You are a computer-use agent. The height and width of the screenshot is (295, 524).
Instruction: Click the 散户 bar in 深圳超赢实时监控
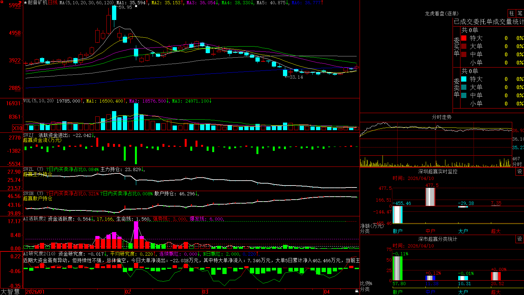(398, 214)
